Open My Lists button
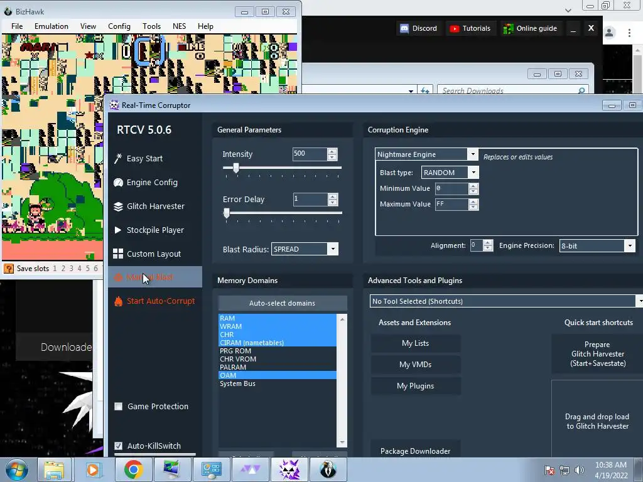Viewport: 643px width, 482px height. click(416, 343)
